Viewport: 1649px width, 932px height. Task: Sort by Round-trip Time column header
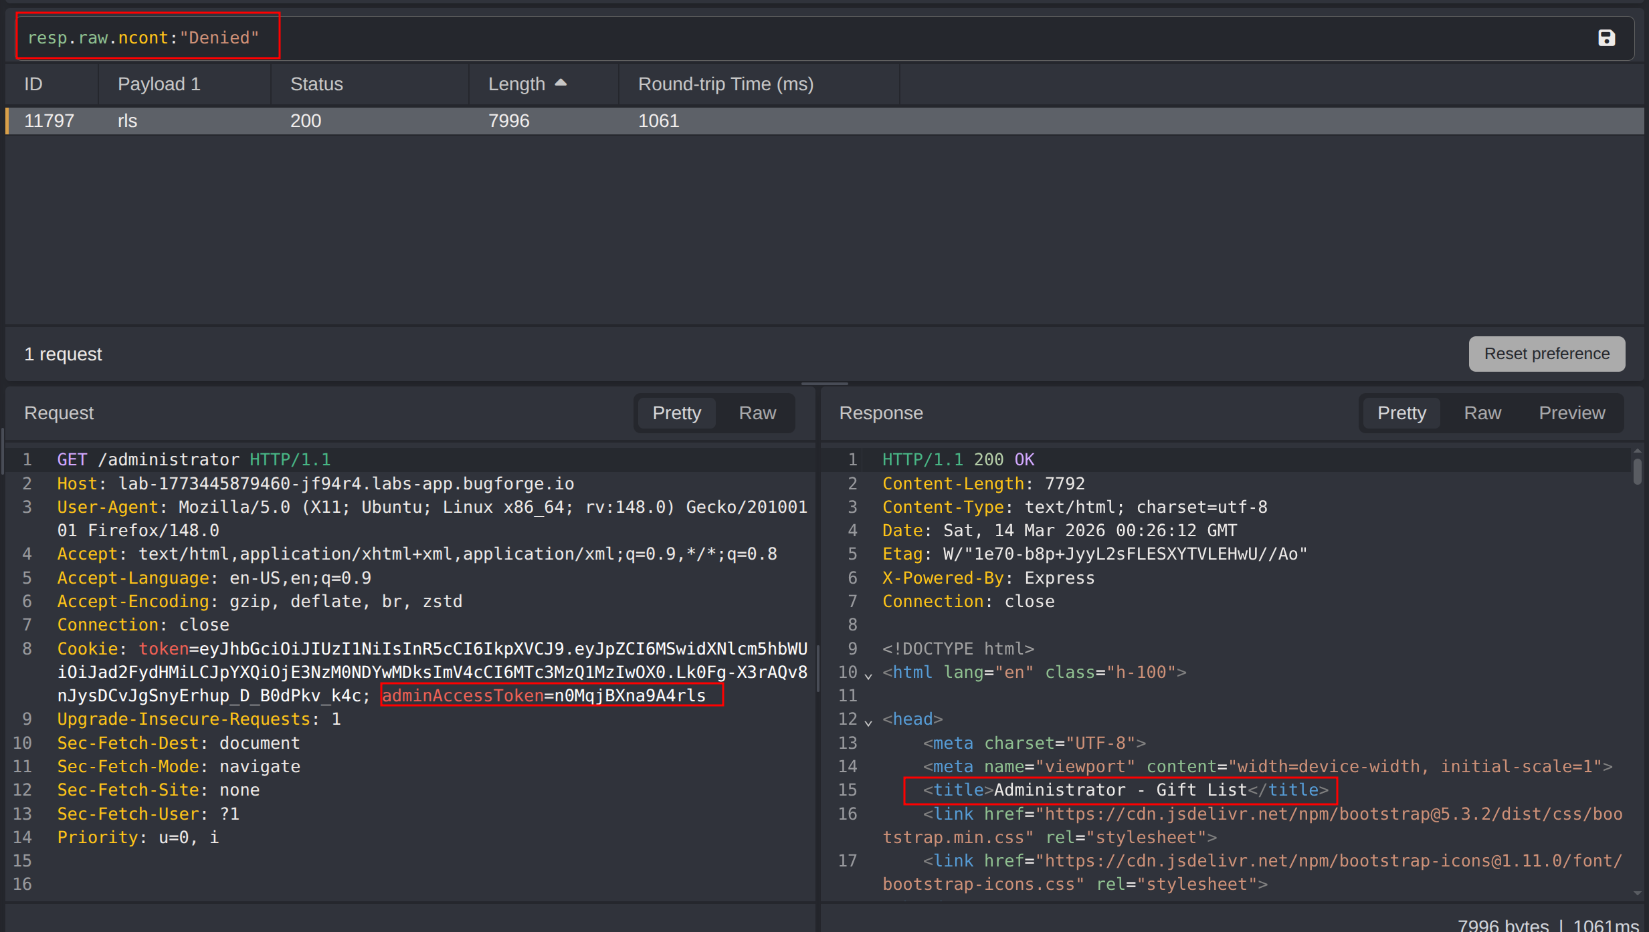point(725,84)
